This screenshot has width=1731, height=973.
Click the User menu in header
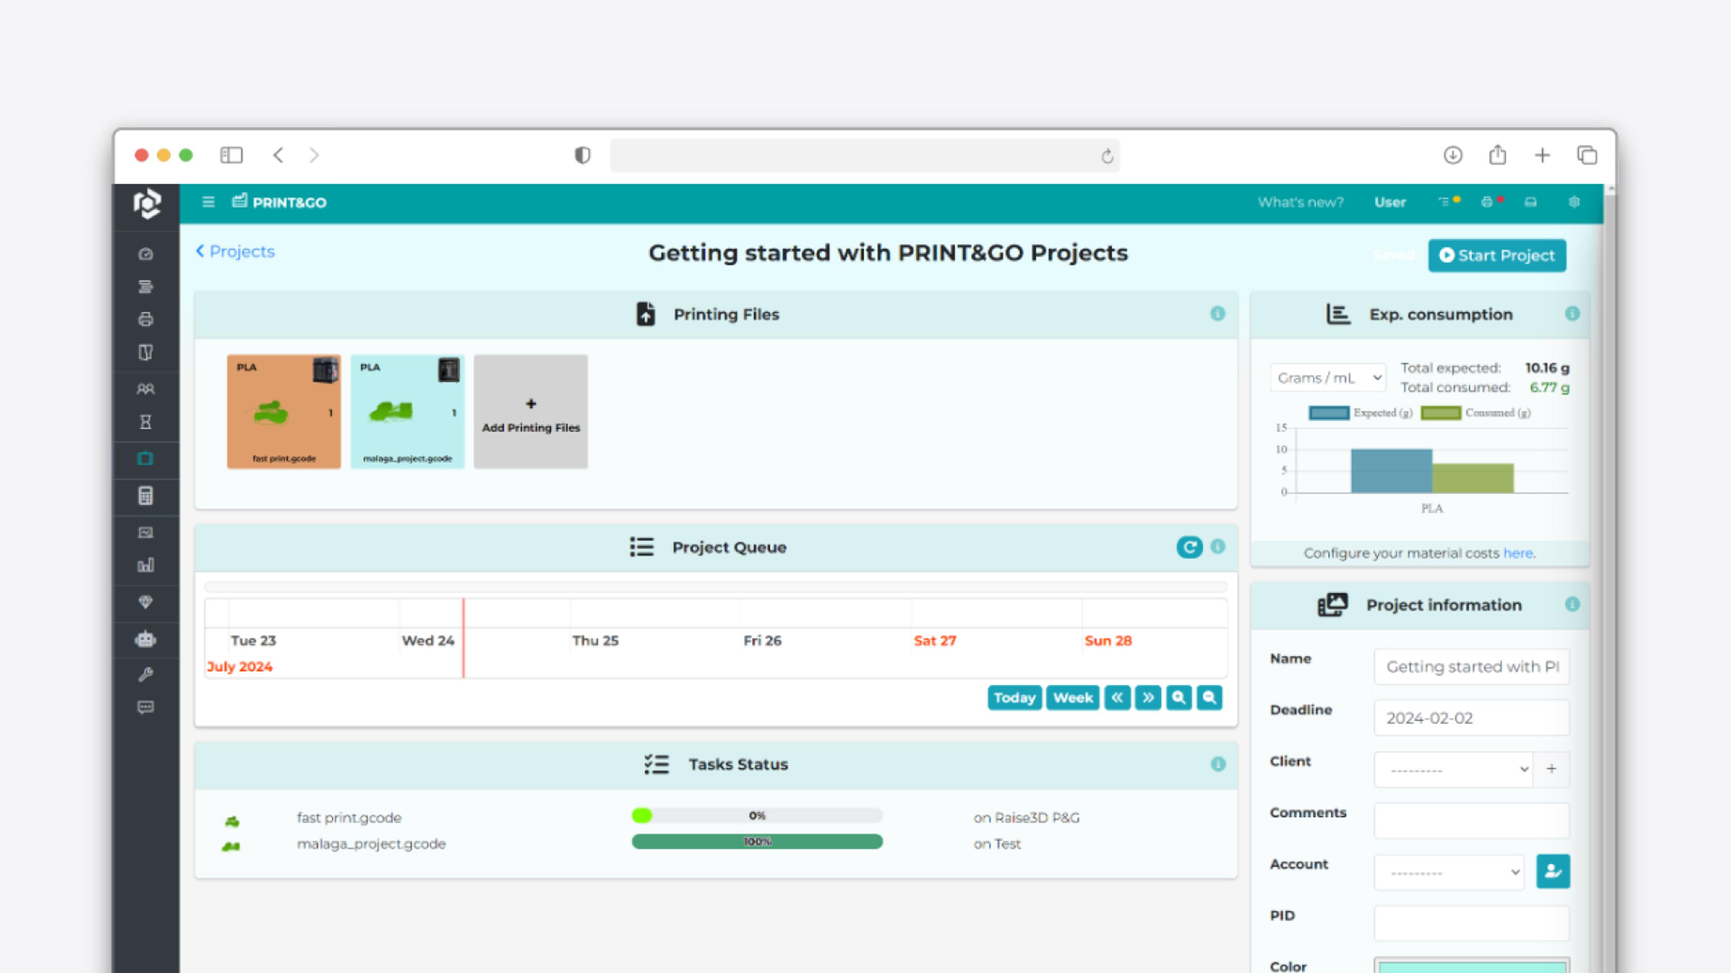point(1390,202)
